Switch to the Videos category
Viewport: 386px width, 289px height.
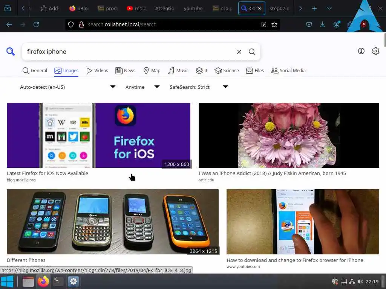pos(97,71)
